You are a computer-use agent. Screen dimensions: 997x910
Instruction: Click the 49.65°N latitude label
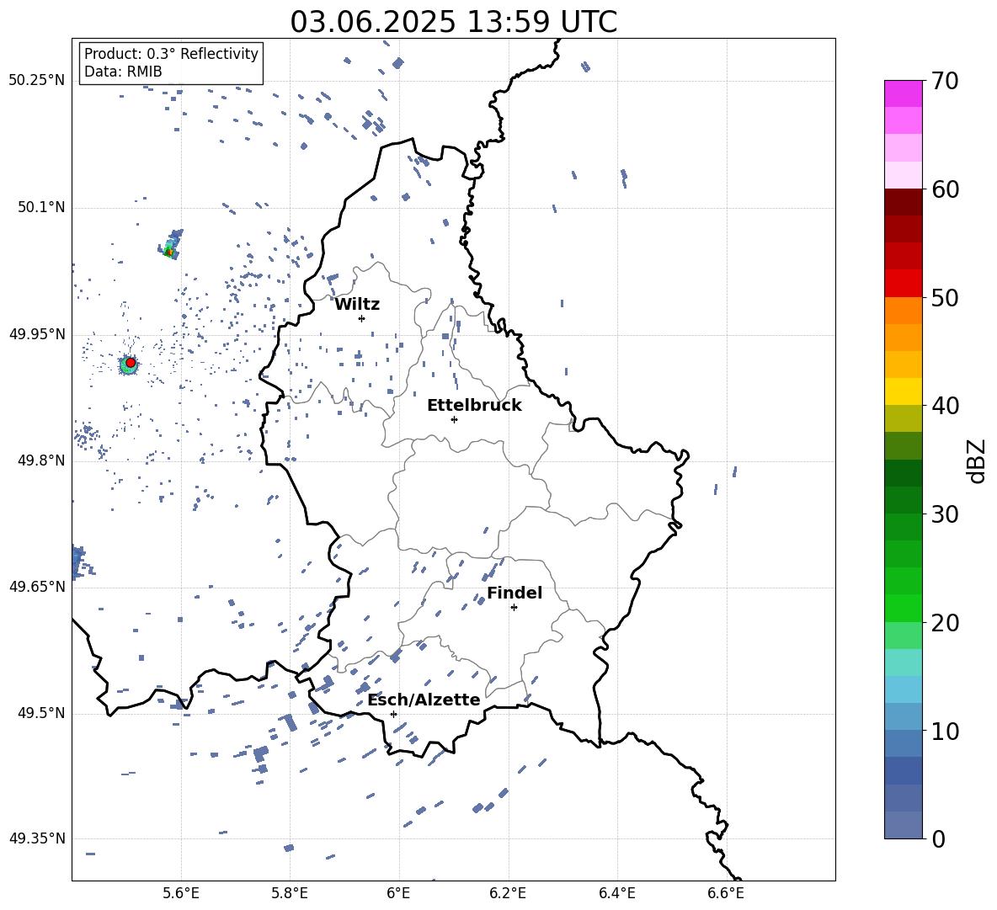(37, 586)
